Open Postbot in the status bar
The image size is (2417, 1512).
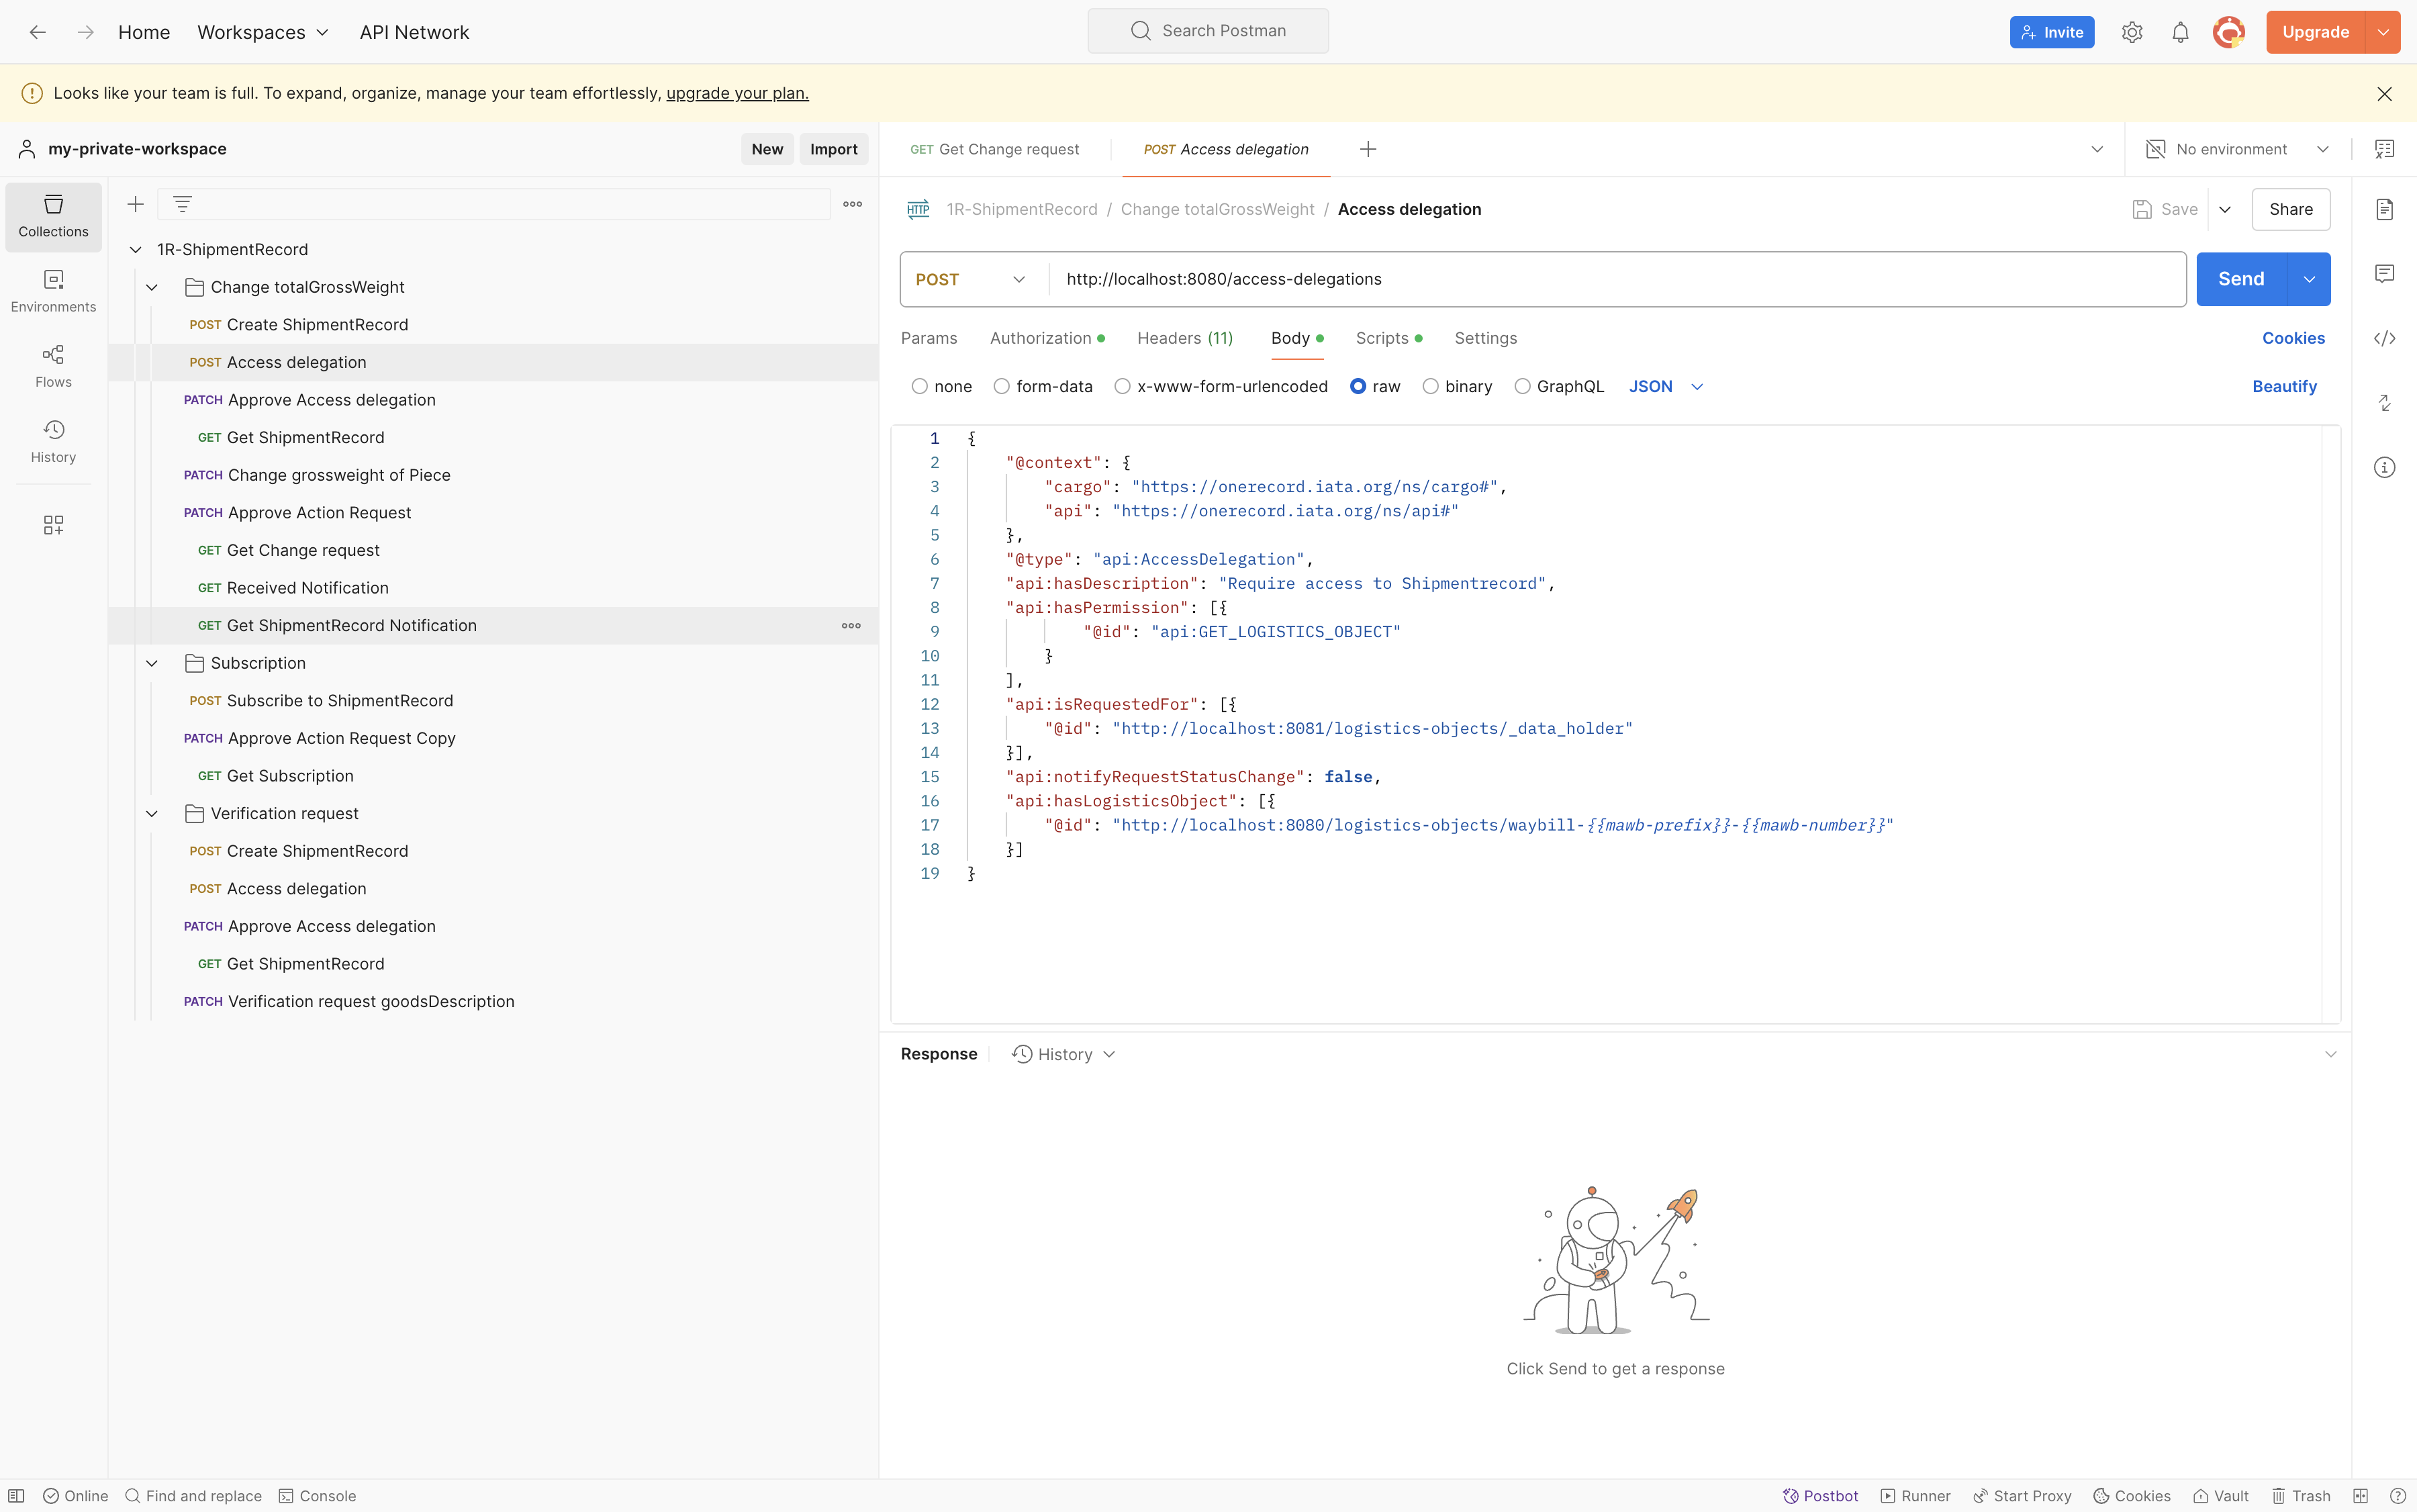pyautogui.click(x=1820, y=1495)
